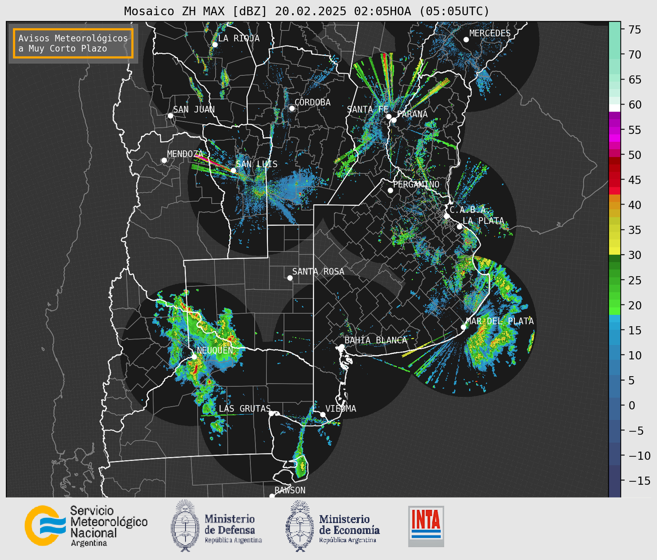
Task: Click the INTA logo
Action: point(426,526)
